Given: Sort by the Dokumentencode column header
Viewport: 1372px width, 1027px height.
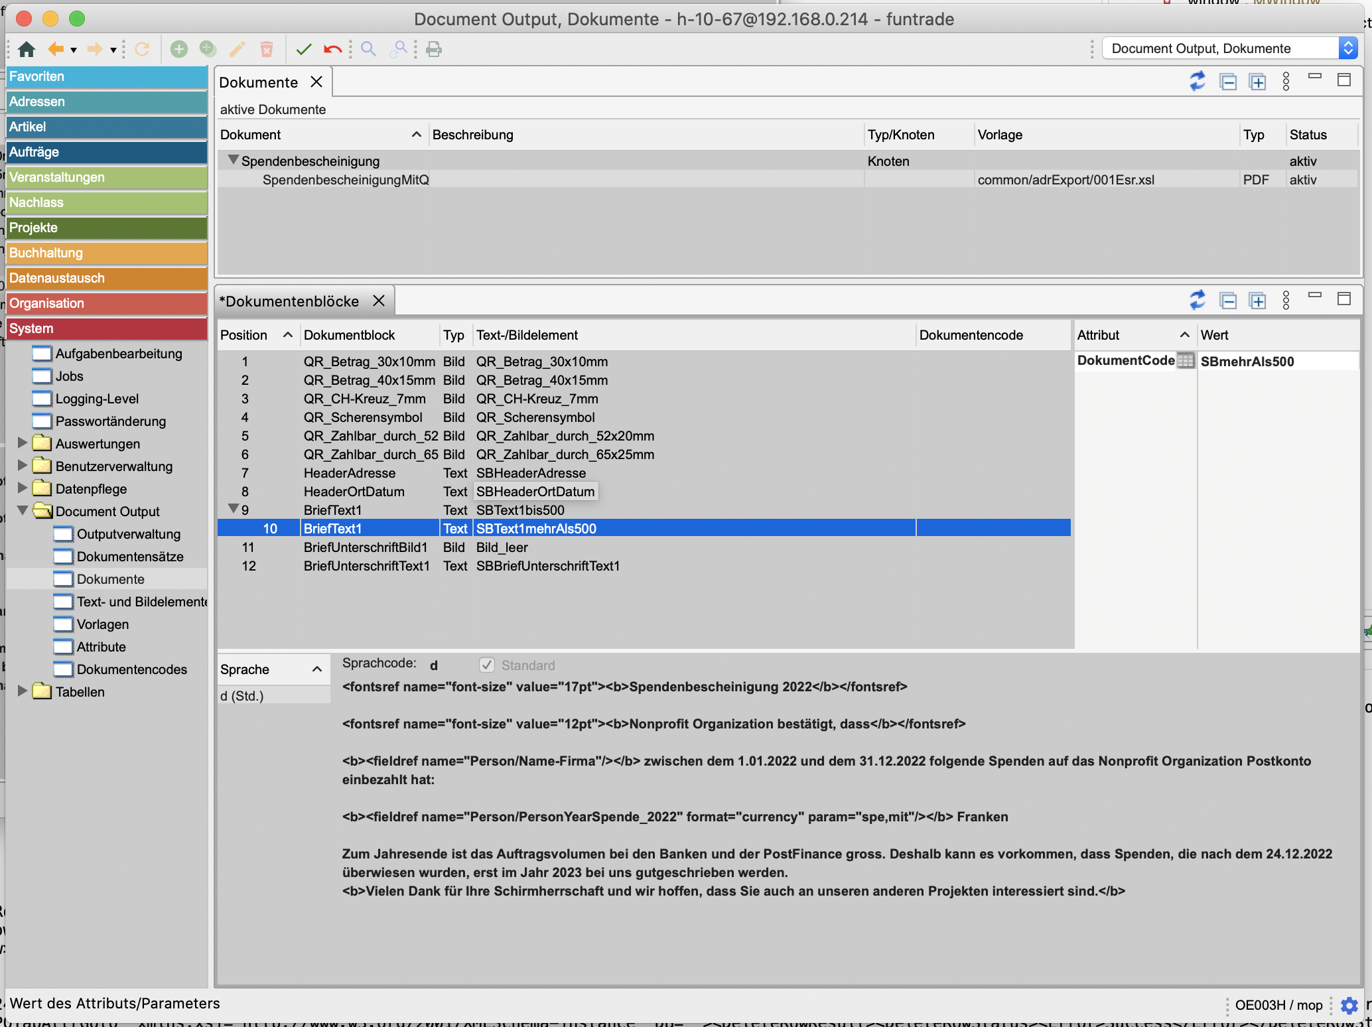Looking at the screenshot, I should (971, 335).
